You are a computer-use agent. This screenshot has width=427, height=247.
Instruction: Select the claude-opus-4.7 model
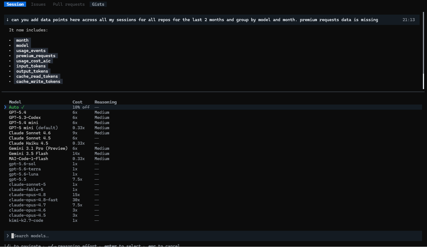27,205
